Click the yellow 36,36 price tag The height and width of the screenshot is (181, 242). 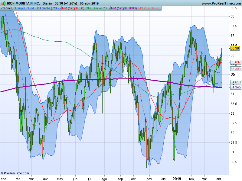click(235, 48)
